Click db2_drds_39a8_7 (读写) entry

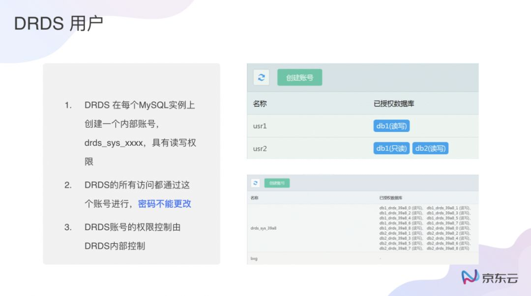tap(401, 248)
